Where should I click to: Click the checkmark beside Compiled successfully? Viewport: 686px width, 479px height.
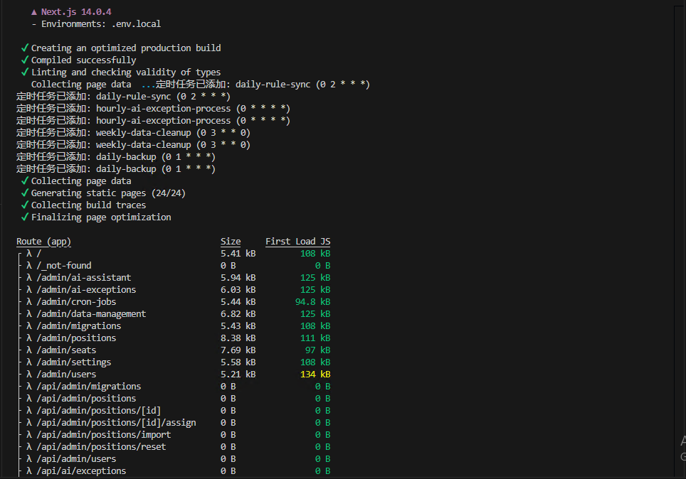click(25, 60)
